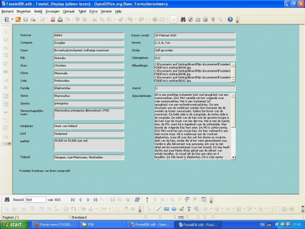Viewport: 305px width, 229px height.
Task: Open the Bestand menu
Action: pos(7,12)
